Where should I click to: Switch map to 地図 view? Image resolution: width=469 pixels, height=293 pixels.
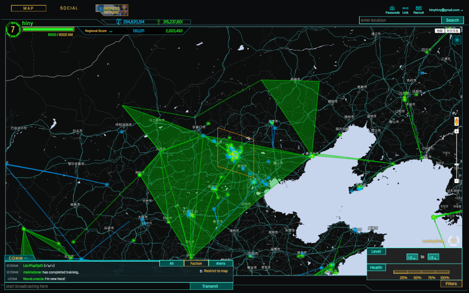click(x=439, y=31)
